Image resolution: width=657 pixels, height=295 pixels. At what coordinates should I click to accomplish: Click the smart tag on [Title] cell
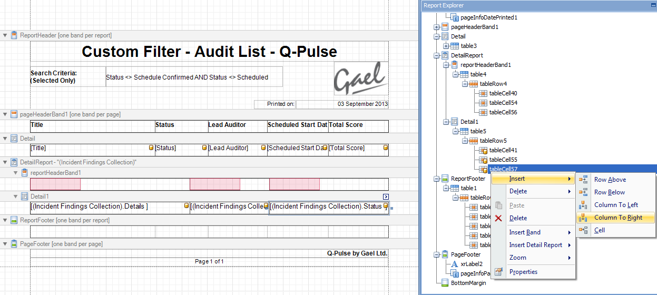coord(151,148)
